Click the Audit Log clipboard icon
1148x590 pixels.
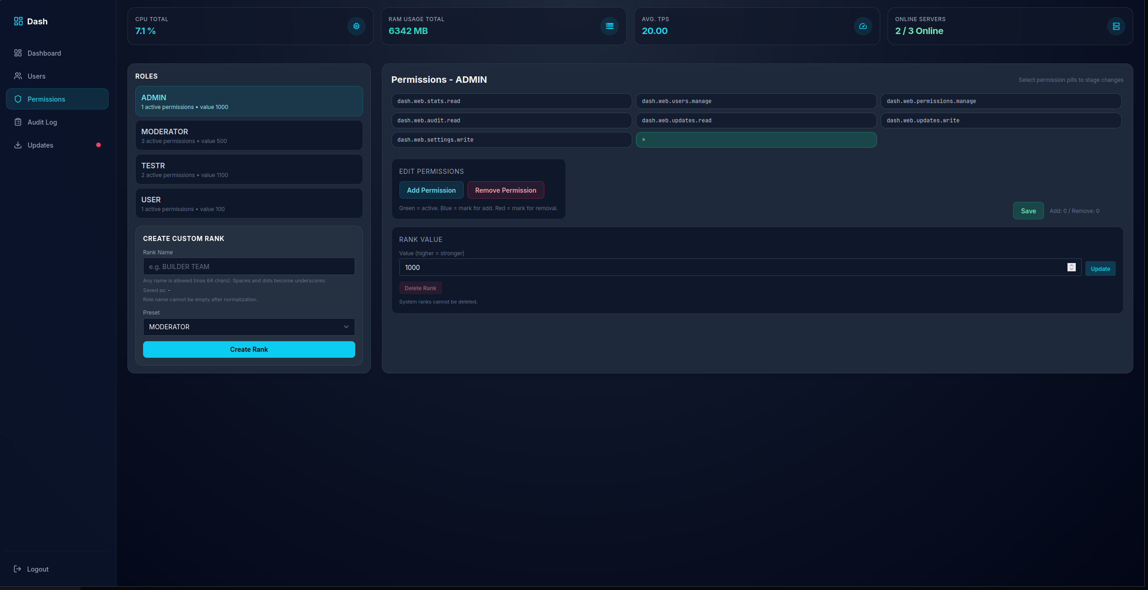(18, 122)
